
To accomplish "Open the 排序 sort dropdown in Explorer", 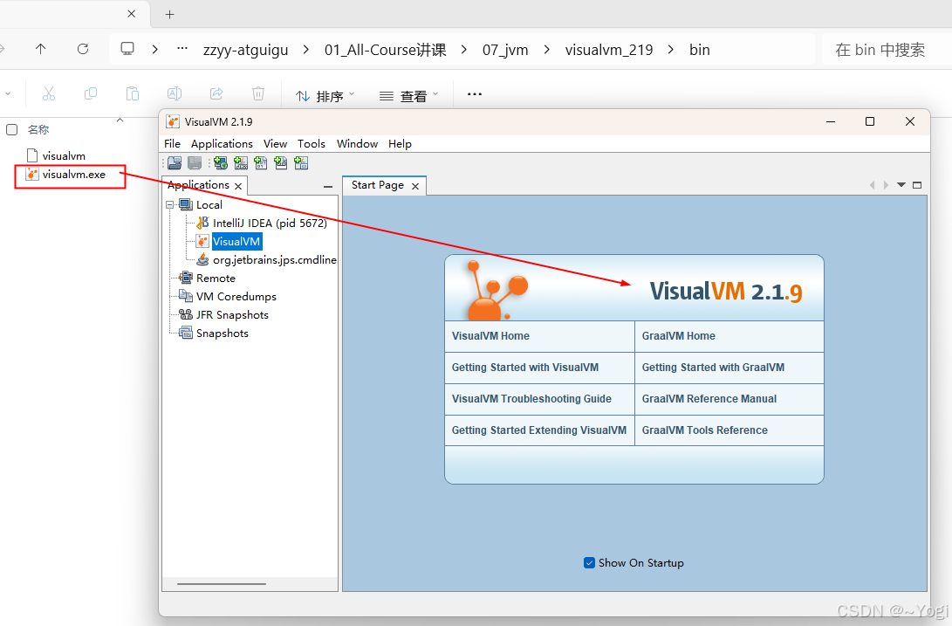I will pyautogui.click(x=325, y=96).
